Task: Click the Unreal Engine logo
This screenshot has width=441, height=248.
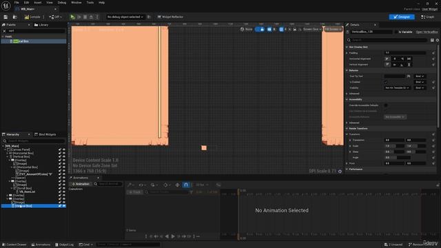Action: (x=6, y=6)
